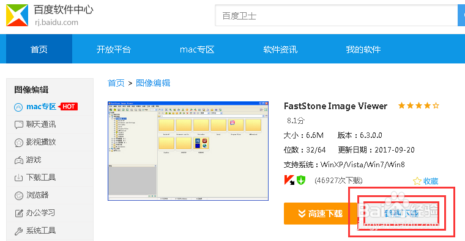
Task: Select 聊天通讯 category in sidebar
Action: pyautogui.click(x=41, y=124)
